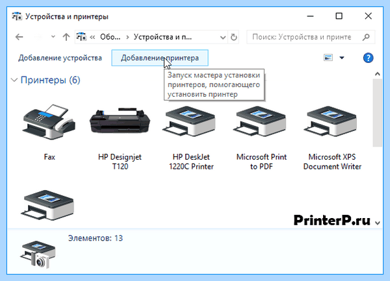Open the blue Help question mark
This screenshot has width=390, height=281.
(x=368, y=58)
